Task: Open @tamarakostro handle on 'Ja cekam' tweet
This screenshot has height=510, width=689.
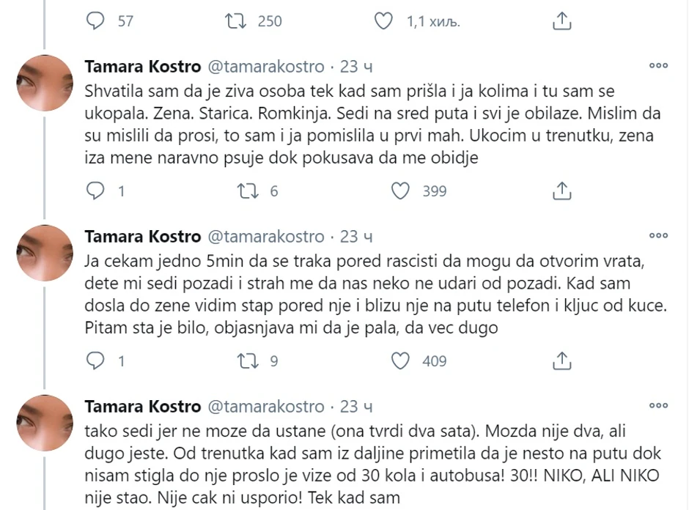Action: tap(267, 237)
